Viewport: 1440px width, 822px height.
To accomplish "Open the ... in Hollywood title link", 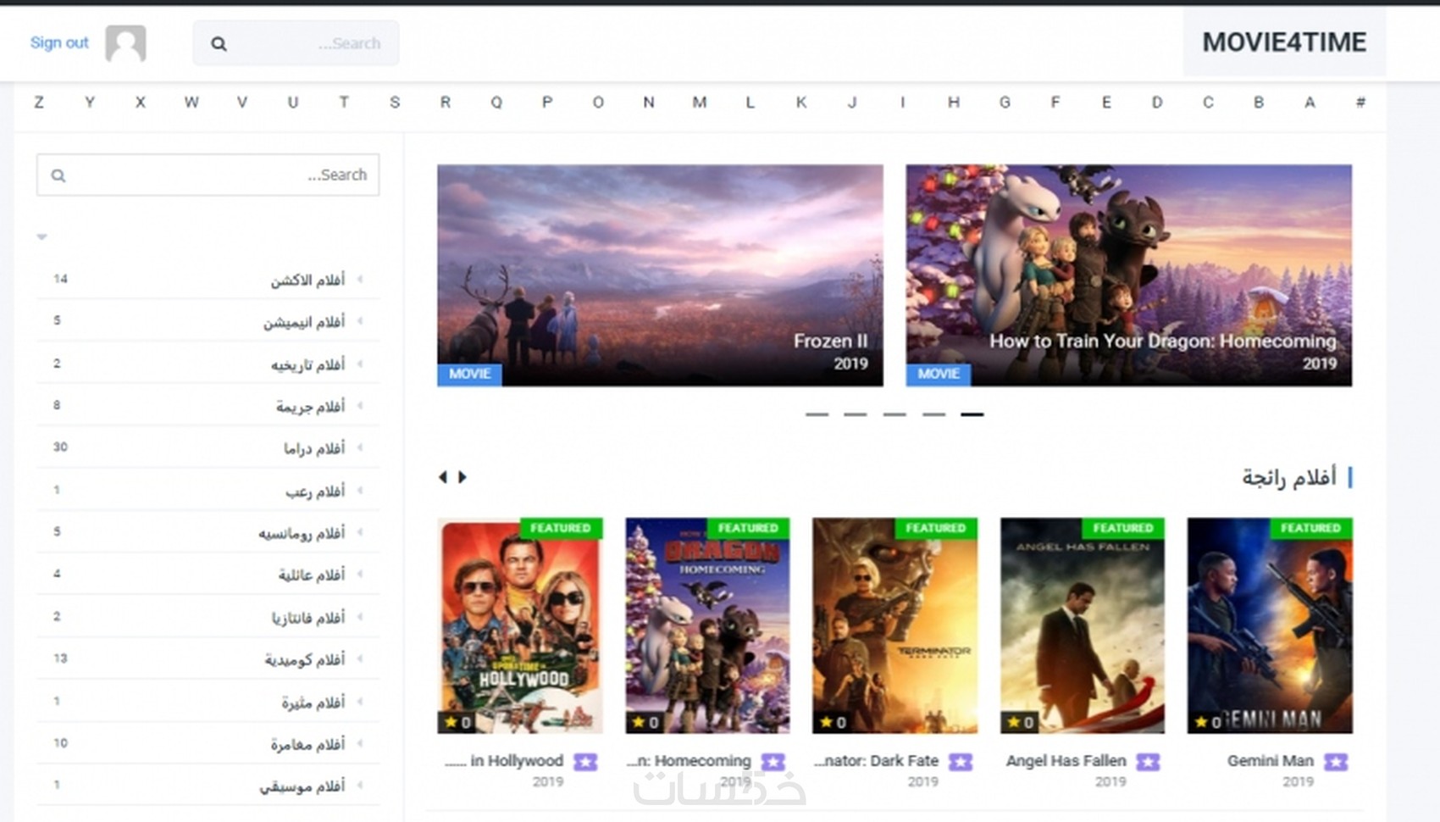I will (x=504, y=761).
